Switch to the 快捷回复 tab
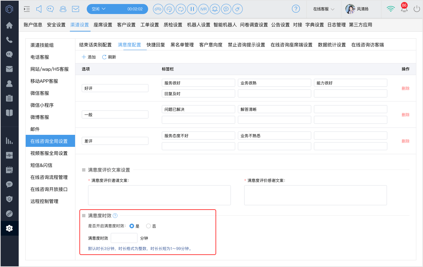 pyautogui.click(x=156, y=45)
